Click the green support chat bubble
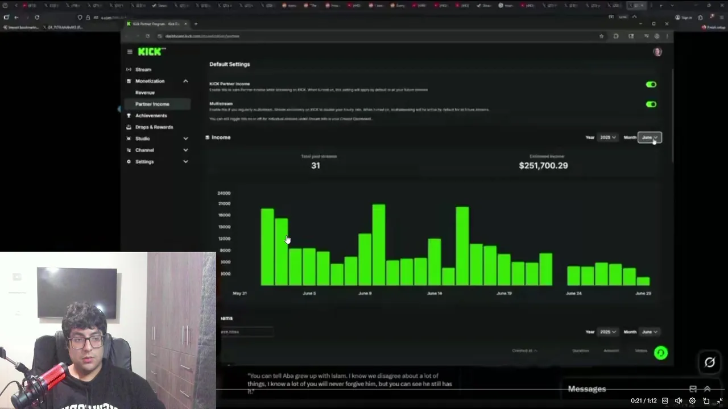 (660, 353)
